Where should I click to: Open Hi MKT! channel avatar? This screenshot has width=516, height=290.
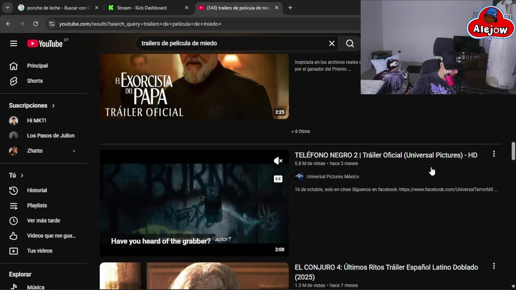14,120
